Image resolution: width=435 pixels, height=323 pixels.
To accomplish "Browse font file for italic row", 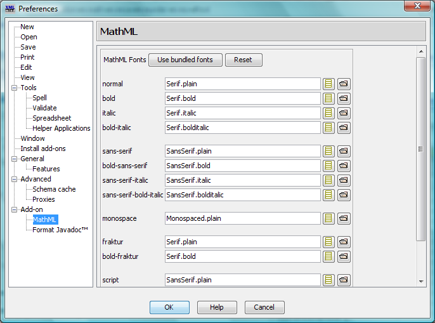I will coord(344,113).
